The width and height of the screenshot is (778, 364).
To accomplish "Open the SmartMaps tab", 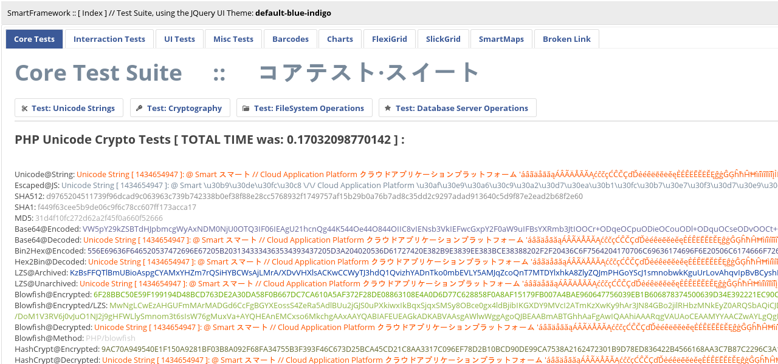I will [501, 38].
